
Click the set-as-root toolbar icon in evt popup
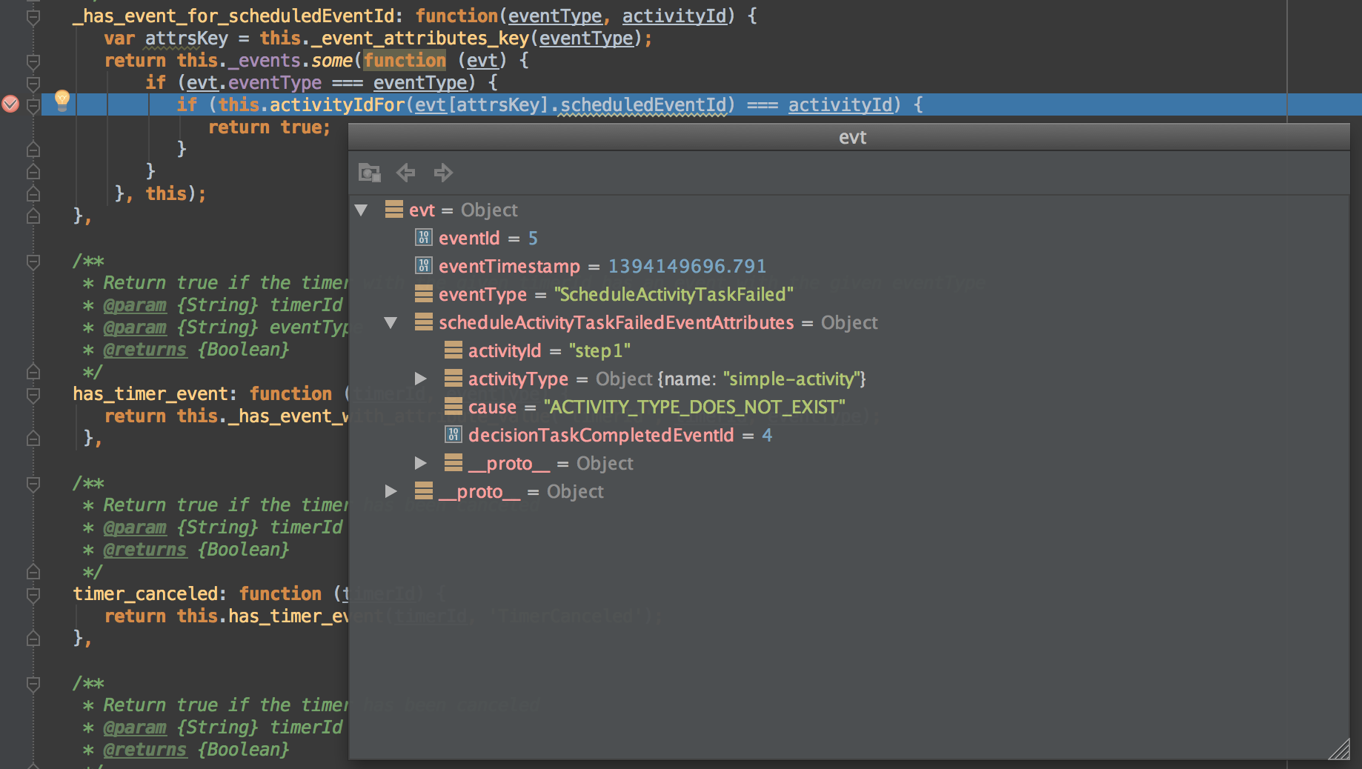[369, 173]
